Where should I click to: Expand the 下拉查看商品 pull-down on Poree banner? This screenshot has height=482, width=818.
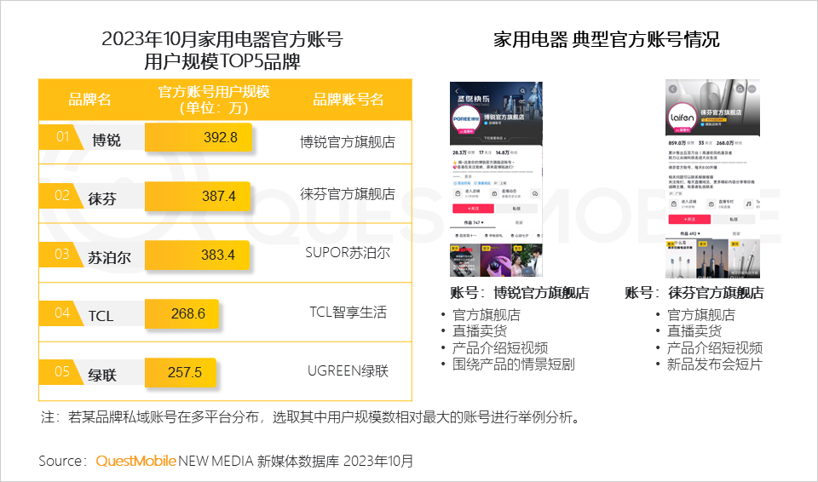point(493,138)
